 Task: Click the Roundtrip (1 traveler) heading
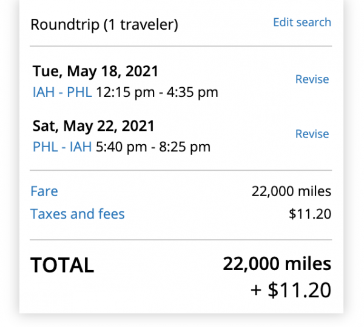(104, 25)
